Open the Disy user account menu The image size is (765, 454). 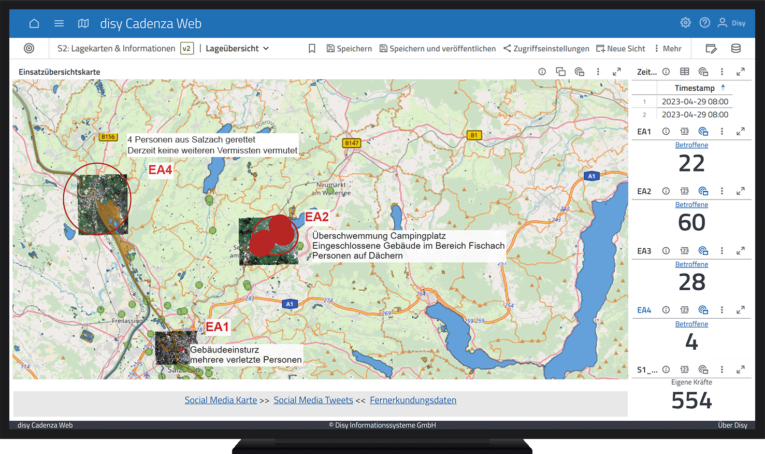(x=731, y=23)
